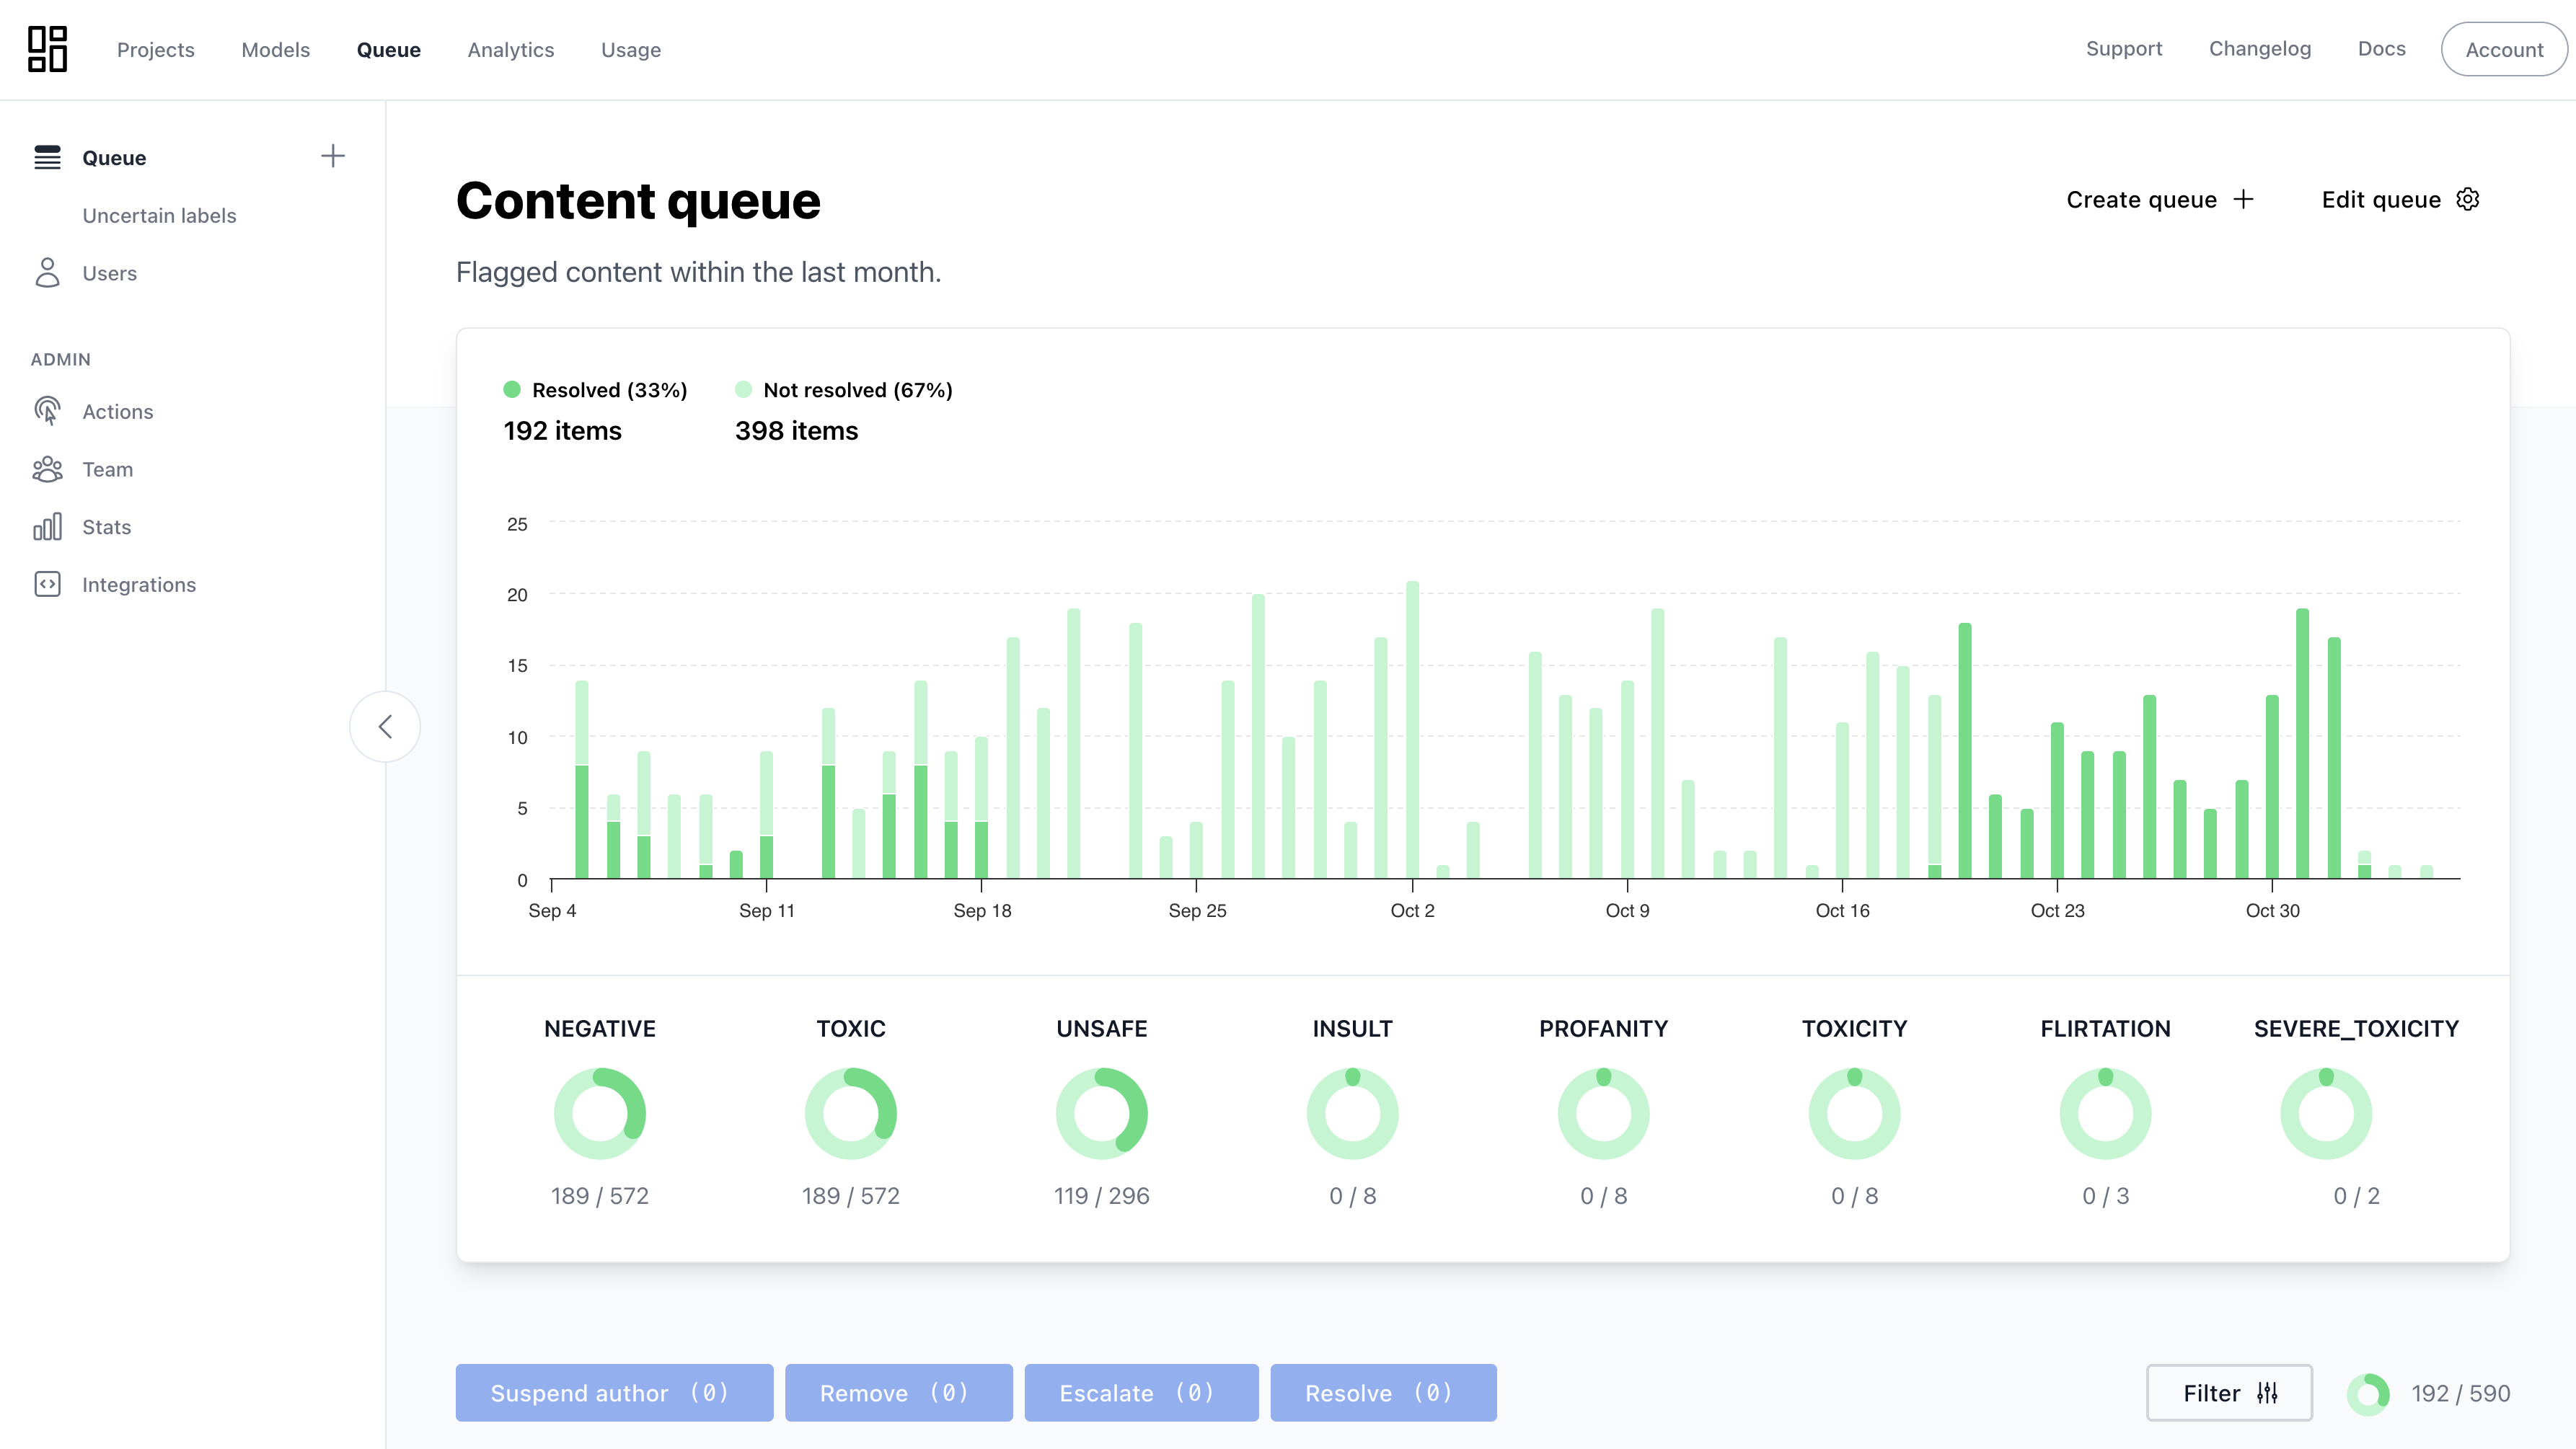2576x1449 pixels.
Task: Click the Stats bar chart icon
Action: (47, 527)
